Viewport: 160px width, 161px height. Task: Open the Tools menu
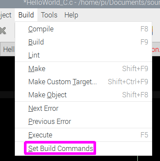point(49,15)
